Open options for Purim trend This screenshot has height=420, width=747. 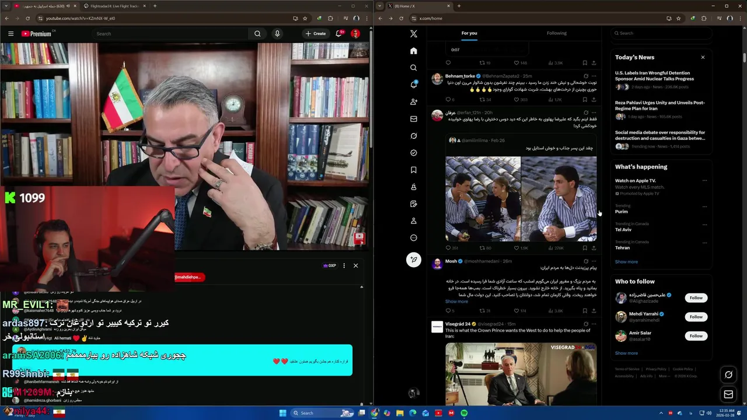tap(704, 206)
